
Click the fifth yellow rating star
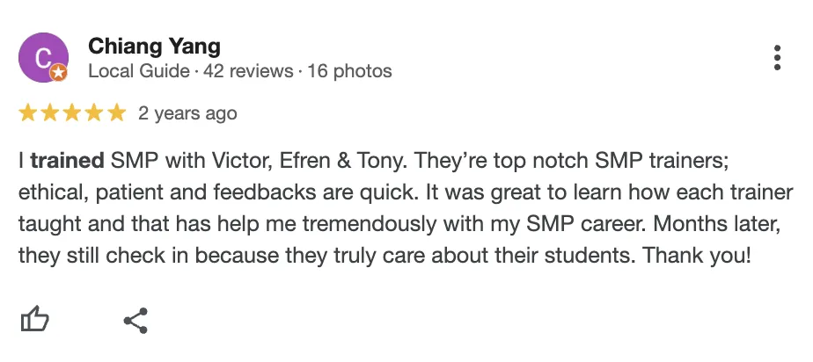click(117, 112)
